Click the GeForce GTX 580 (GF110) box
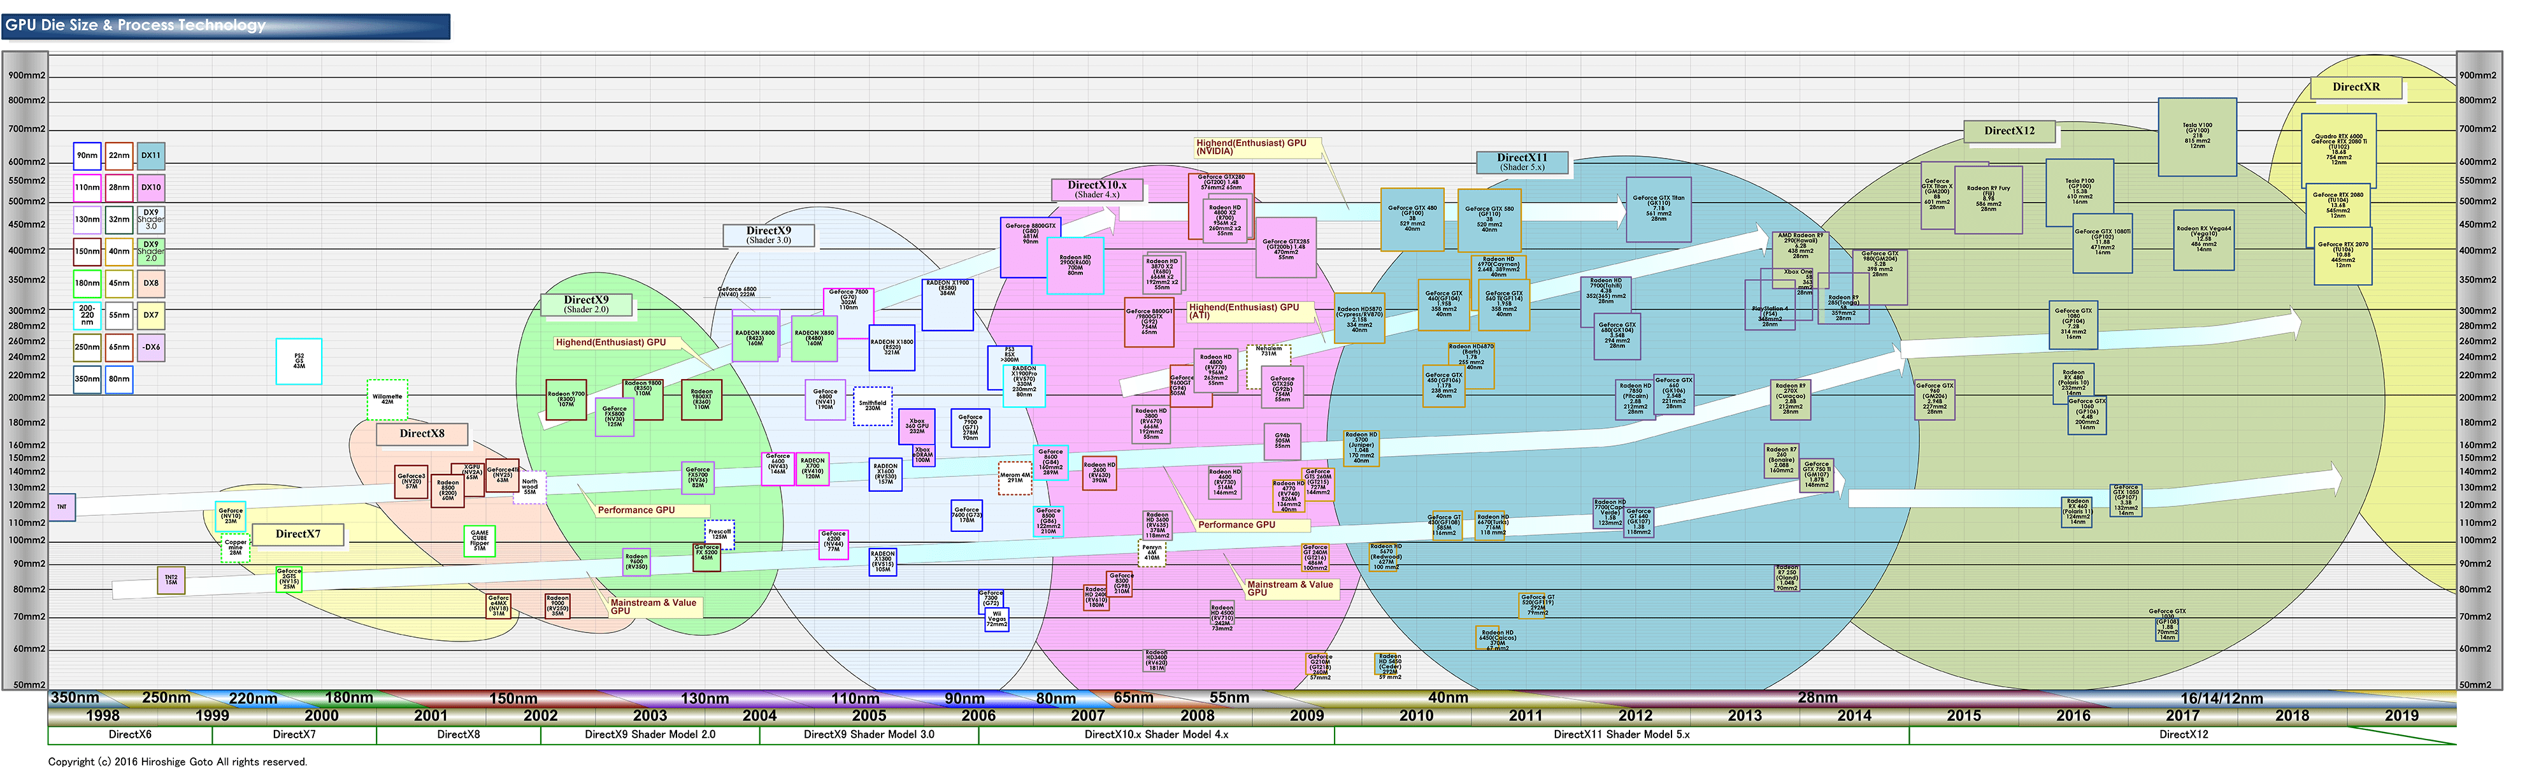Screen dimensions: 2548x781 point(1490,220)
